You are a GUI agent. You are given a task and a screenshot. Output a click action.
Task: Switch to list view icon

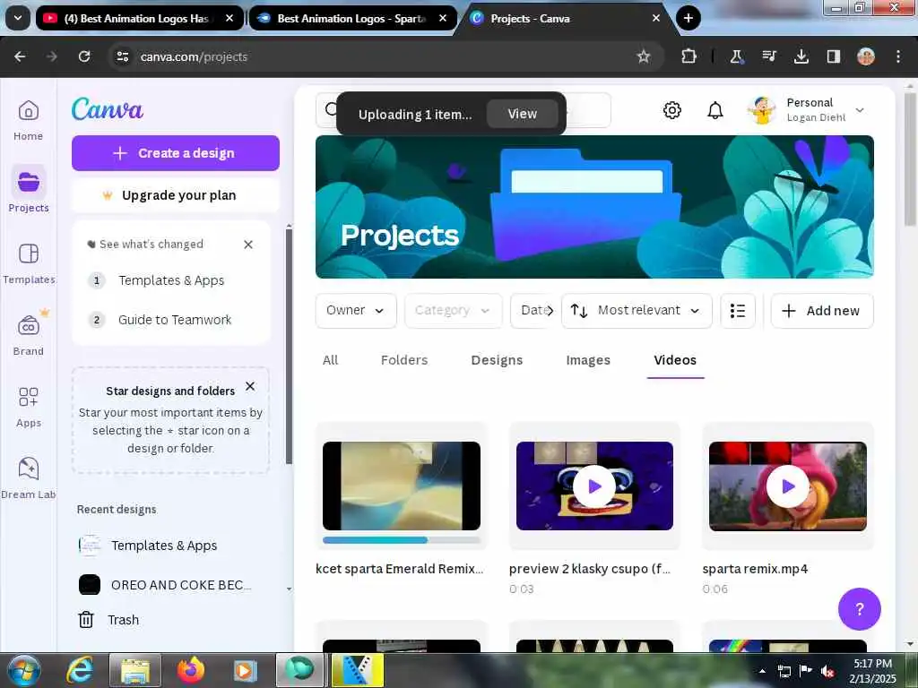(738, 311)
